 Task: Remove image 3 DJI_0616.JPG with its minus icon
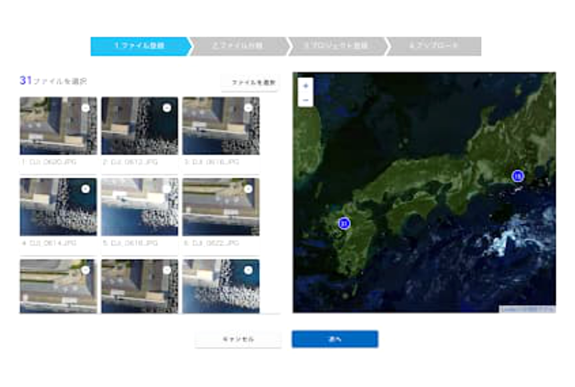click(248, 108)
